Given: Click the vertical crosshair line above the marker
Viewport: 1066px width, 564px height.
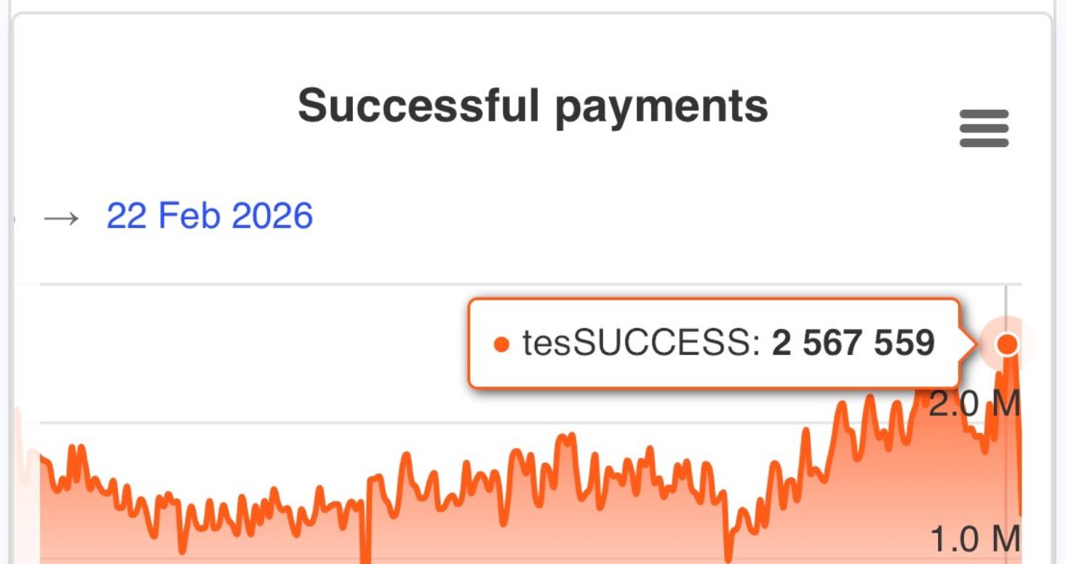Looking at the screenshot, I should [1006, 306].
